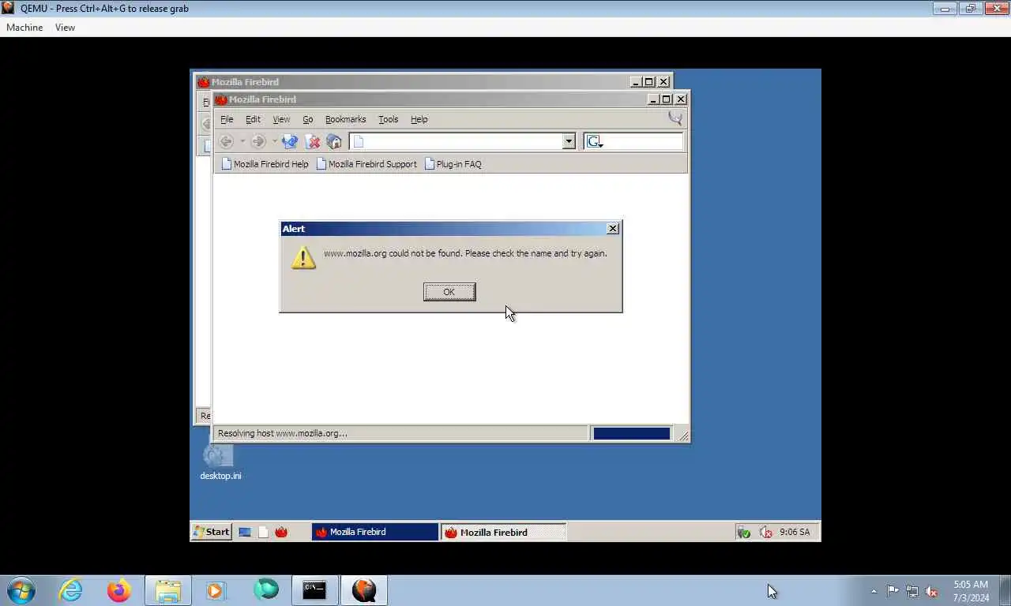Switch to the first Mozilla Firebird taskbar button
This screenshot has height=606, width=1011.
point(375,532)
